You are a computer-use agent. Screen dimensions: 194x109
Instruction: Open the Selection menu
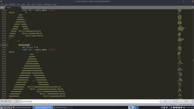pos(12,4)
